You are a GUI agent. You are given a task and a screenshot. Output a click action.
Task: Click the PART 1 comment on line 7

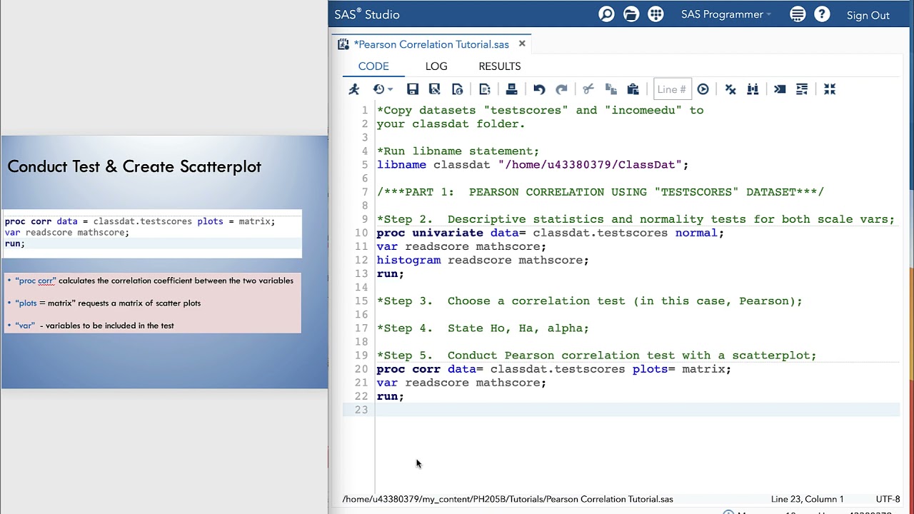click(x=601, y=192)
